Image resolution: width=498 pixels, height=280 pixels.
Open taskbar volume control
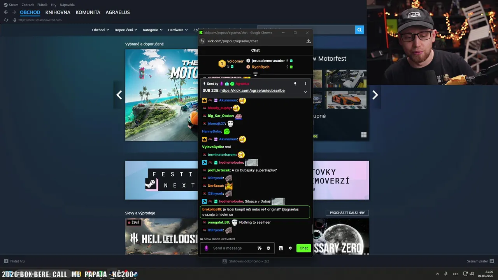coord(472,274)
